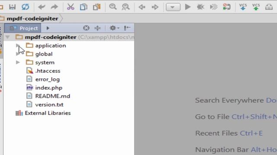The width and height of the screenshot is (277, 155).
Task: Click the php icon of index.php
Action: tap(29, 87)
